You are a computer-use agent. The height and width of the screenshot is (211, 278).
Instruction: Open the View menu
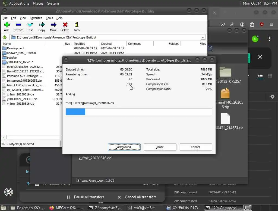coord(23,18)
